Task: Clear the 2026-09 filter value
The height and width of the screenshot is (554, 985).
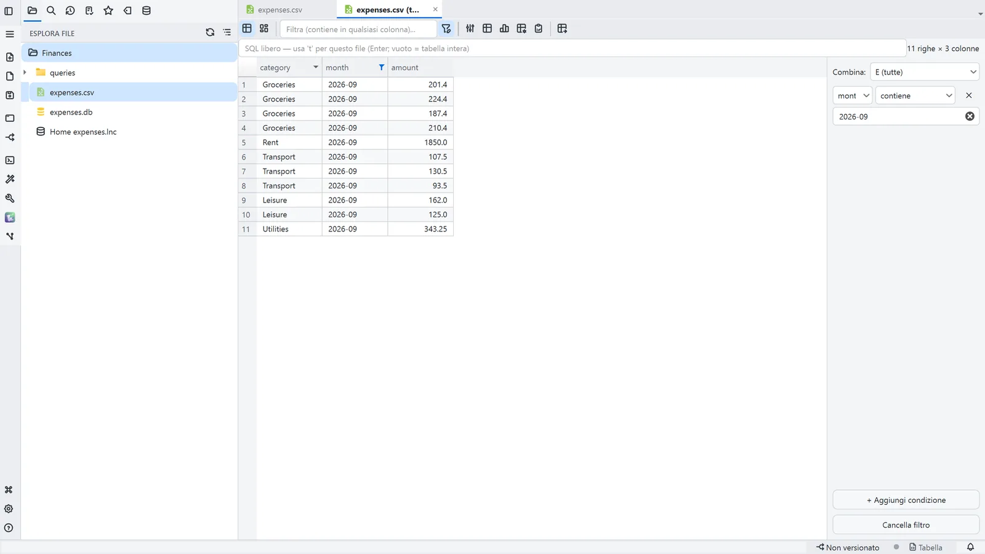Action: tap(970, 116)
